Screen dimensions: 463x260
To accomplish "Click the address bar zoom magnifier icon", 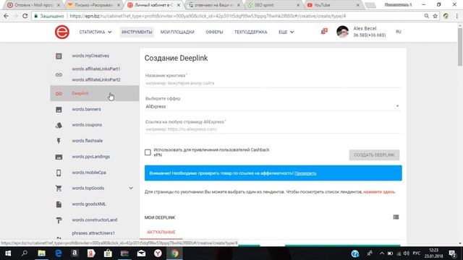I will (x=426, y=16).
